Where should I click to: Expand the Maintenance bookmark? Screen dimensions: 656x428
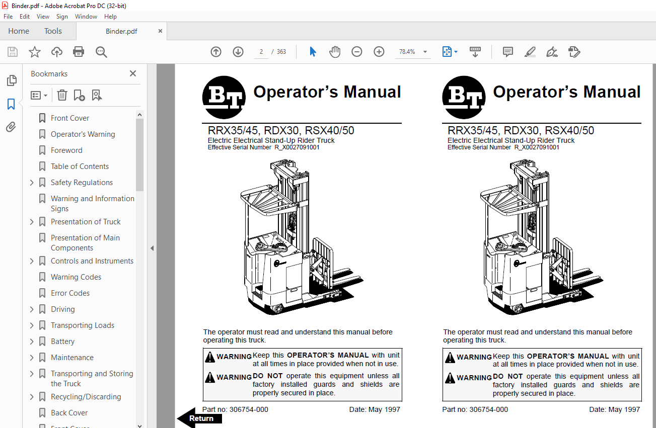pyautogui.click(x=32, y=358)
